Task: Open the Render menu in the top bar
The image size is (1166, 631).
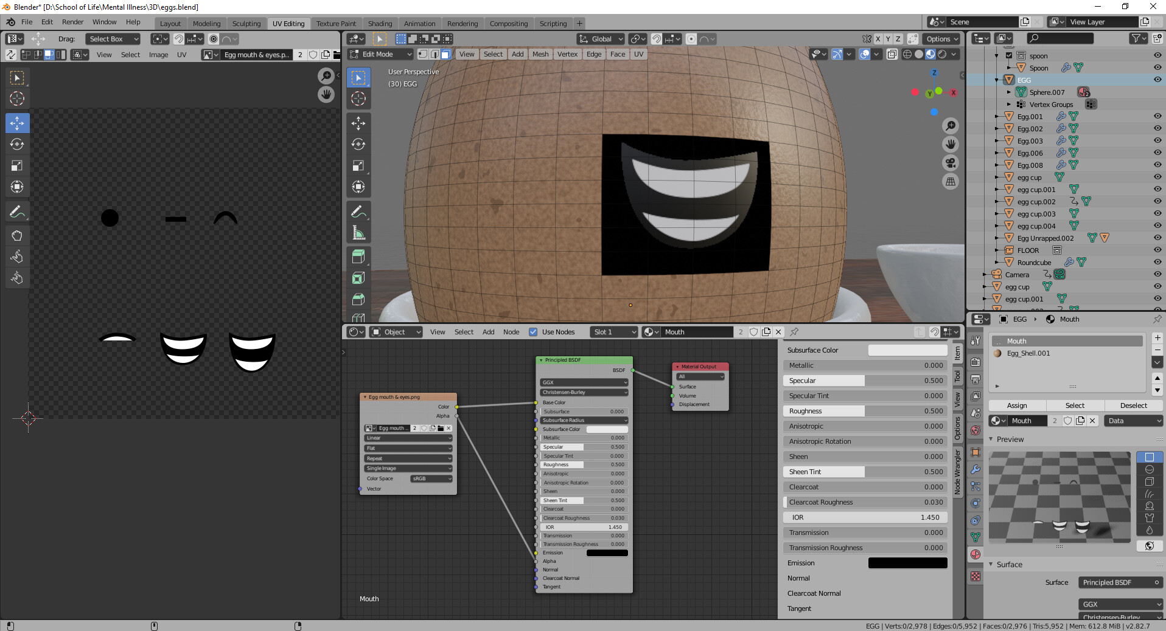Action: pyautogui.click(x=73, y=22)
